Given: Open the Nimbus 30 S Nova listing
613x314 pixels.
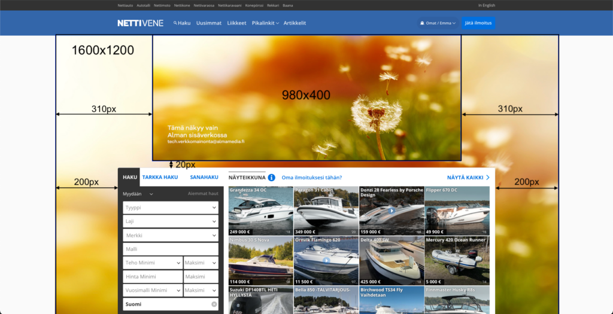Looking at the screenshot, I should (x=261, y=261).
